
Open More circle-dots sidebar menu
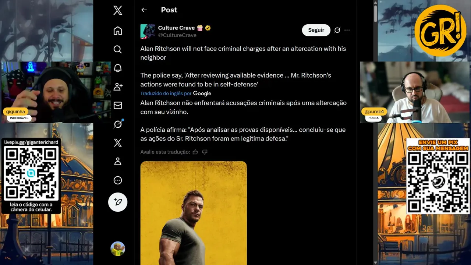pyautogui.click(x=118, y=180)
